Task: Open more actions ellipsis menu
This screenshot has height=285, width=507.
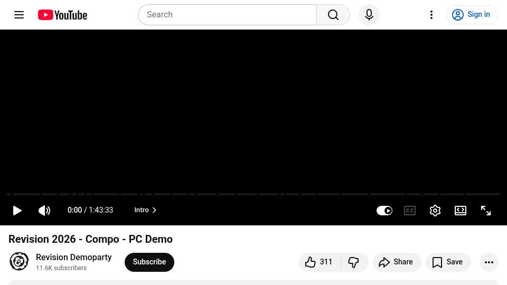Action: [489, 262]
